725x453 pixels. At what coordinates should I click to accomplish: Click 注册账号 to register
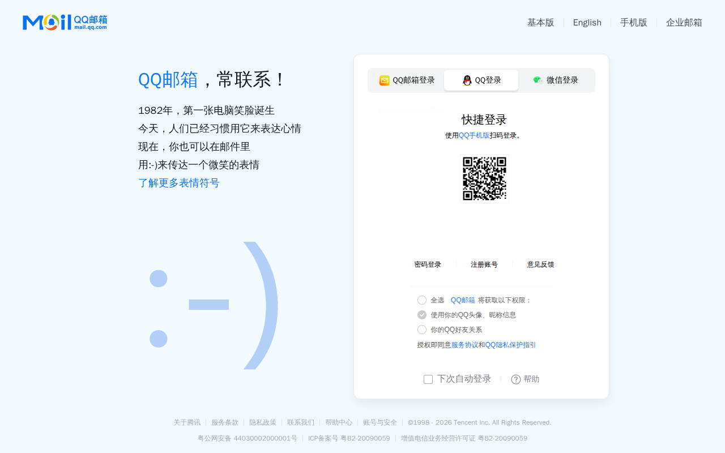pyautogui.click(x=484, y=264)
